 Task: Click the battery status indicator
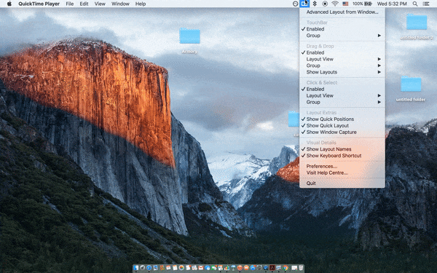click(362, 4)
